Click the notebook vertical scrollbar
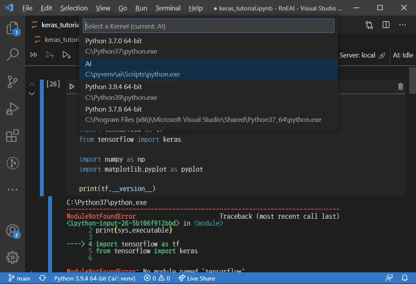This screenshot has height=284, width=416. [x=412, y=80]
